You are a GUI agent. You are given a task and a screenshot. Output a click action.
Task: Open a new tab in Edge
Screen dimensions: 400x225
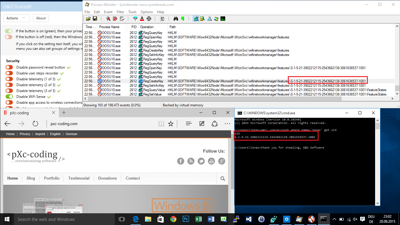[x=64, y=113]
